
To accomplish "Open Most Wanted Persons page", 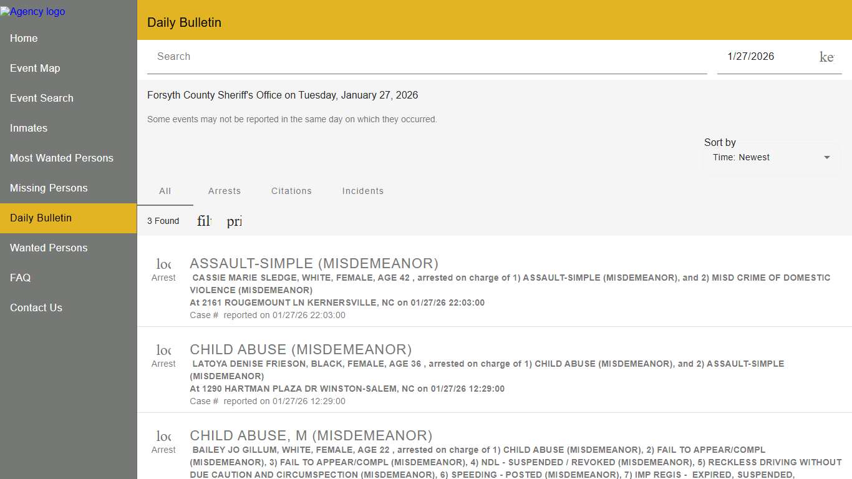I will click(62, 158).
